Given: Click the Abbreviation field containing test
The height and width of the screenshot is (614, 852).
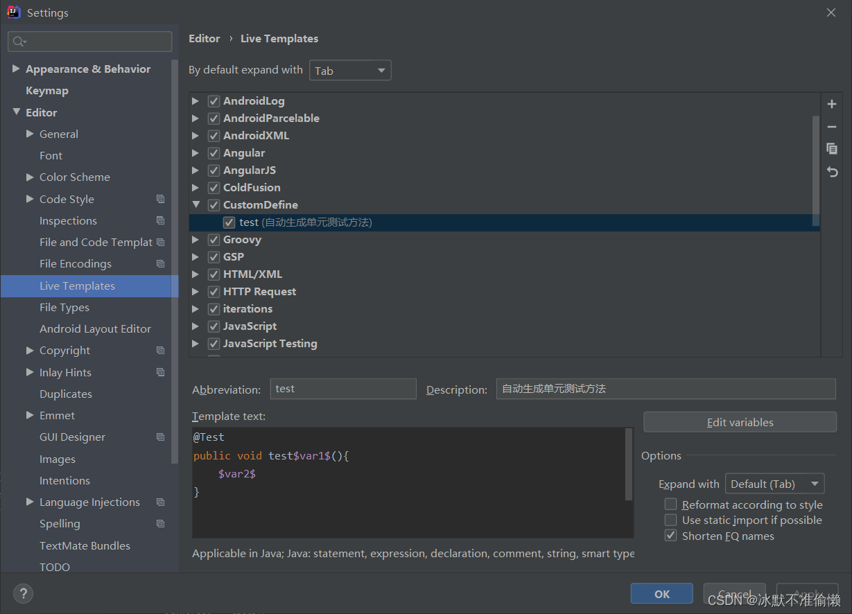Looking at the screenshot, I should pyautogui.click(x=343, y=389).
